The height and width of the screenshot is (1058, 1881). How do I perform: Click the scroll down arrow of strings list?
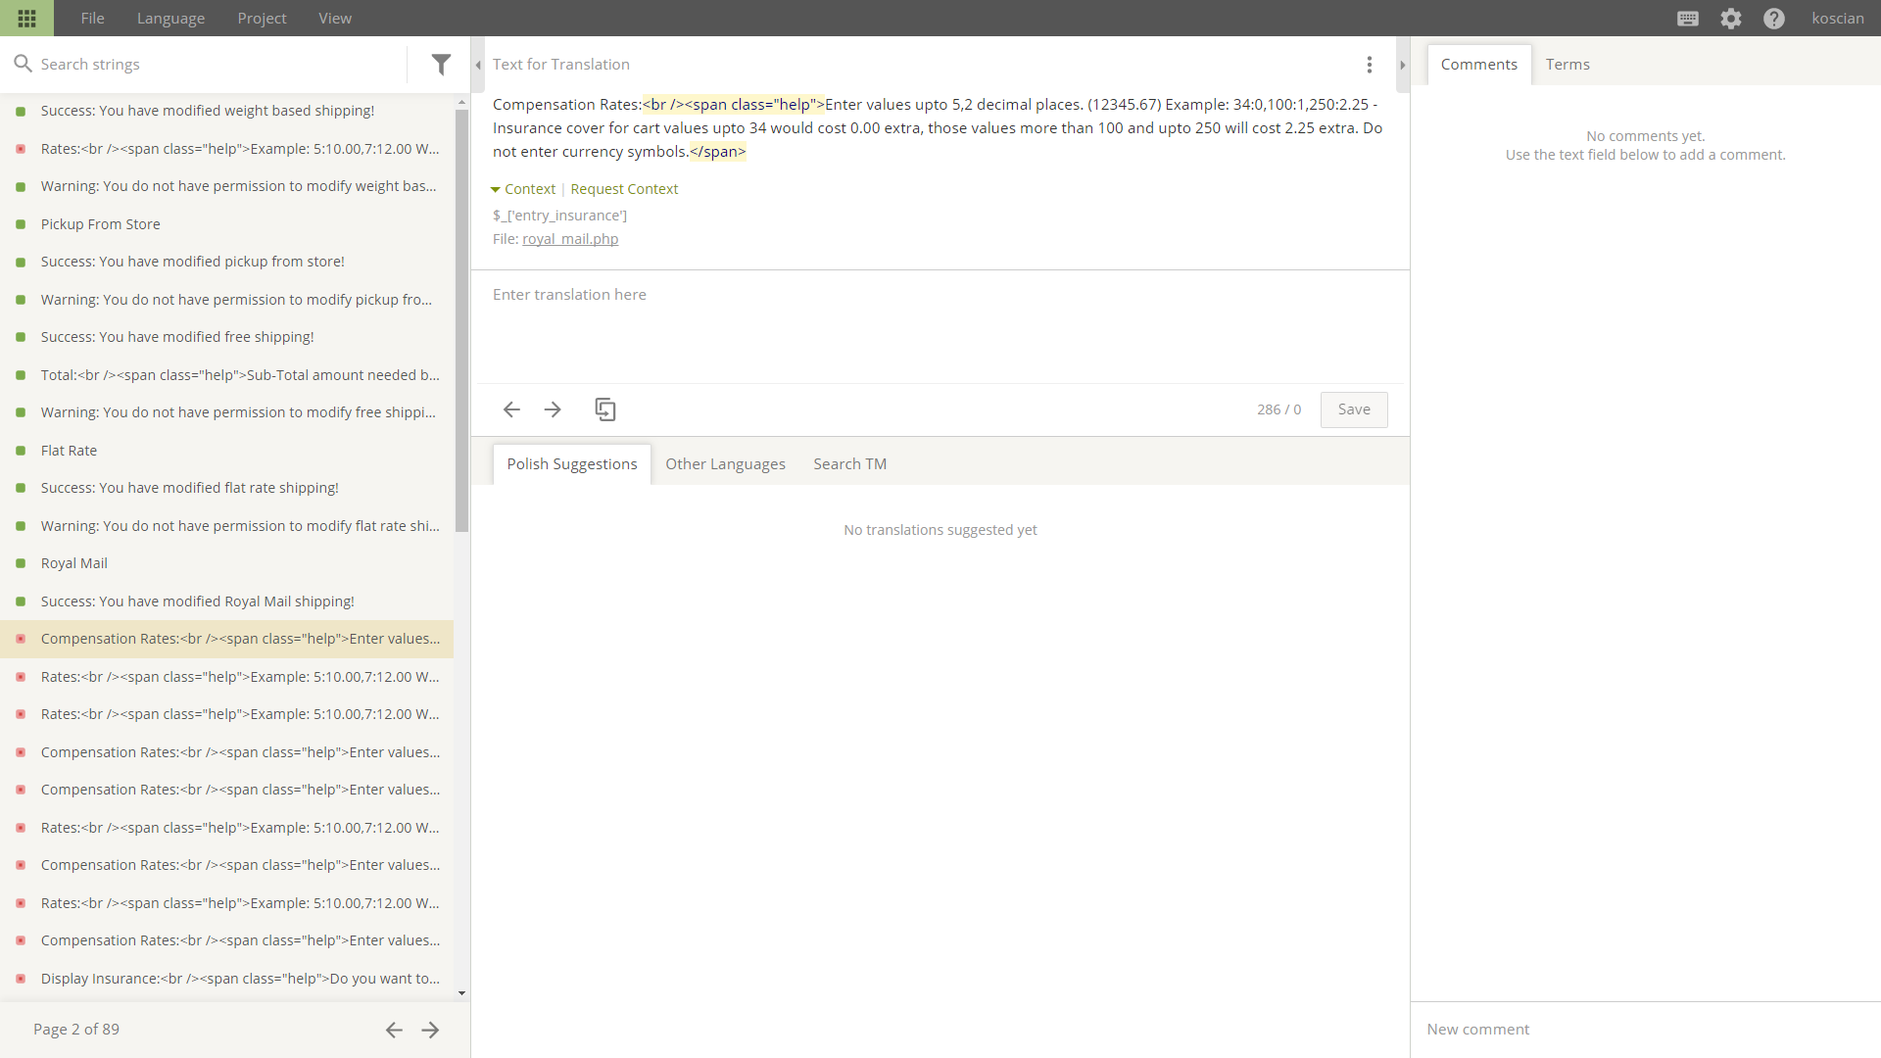tap(461, 993)
